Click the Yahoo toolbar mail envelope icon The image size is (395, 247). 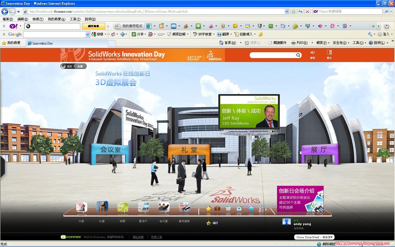(x=174, y=26)
